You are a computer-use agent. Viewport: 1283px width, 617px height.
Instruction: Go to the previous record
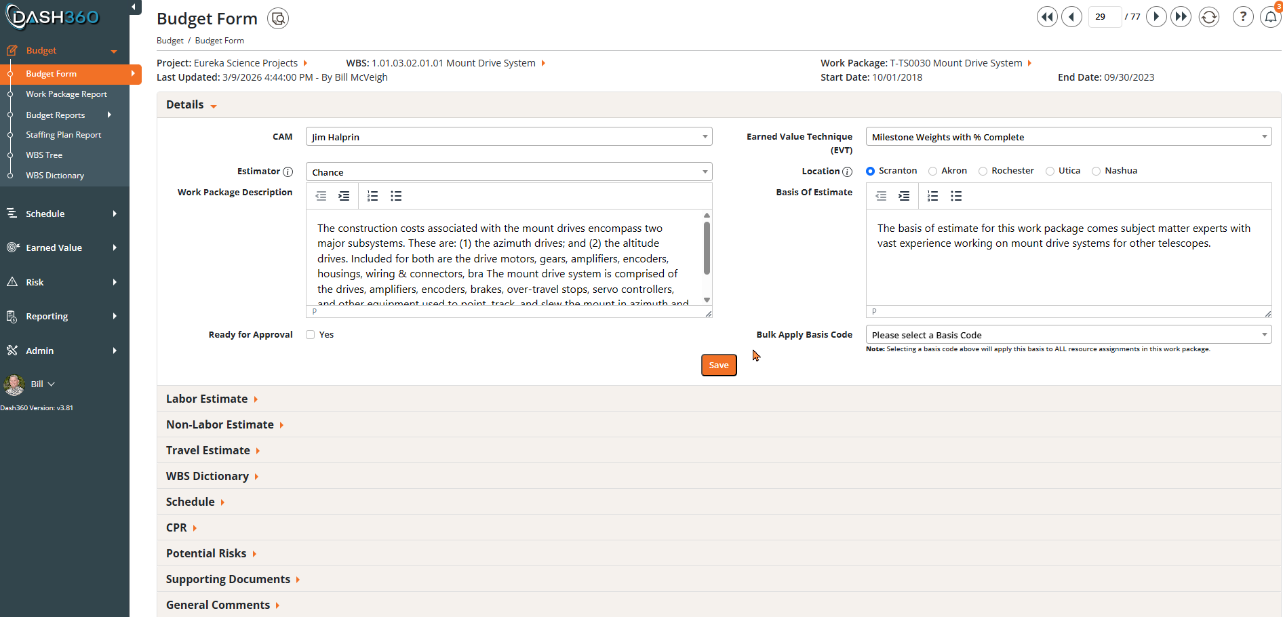(x=1071, y=17)
